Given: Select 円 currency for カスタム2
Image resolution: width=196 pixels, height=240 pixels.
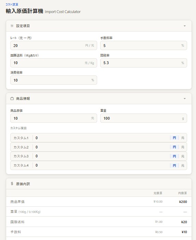Looking at the screenshot, I should pyautogui.click(x=174, y=147).
